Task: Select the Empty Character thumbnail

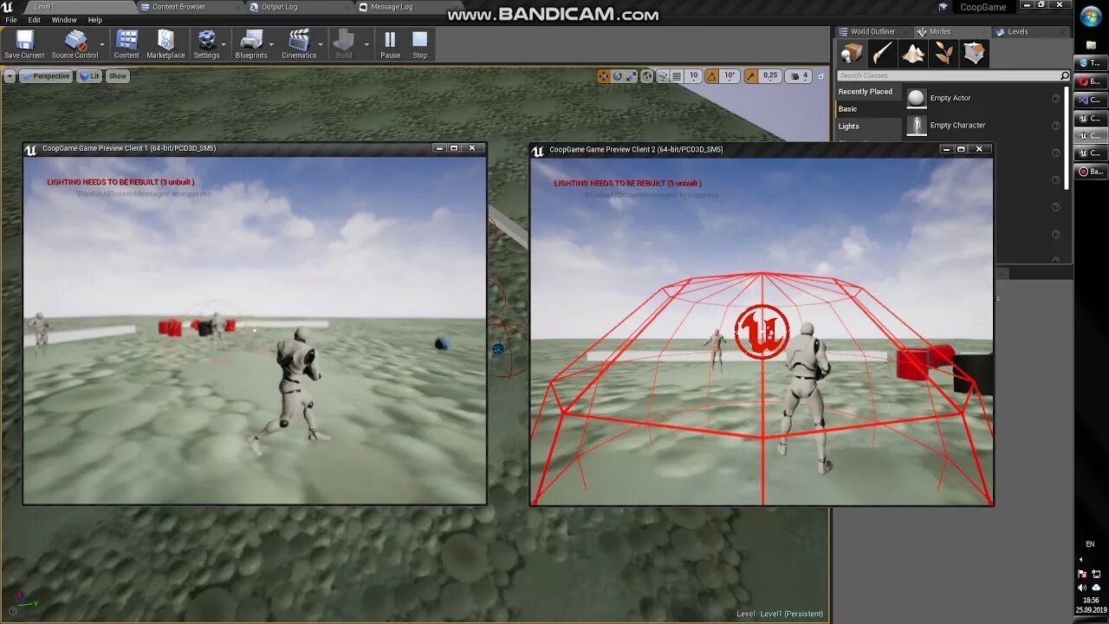Action: 916,126
